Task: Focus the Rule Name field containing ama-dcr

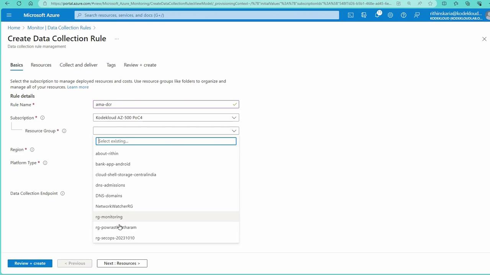Action: coord(166,104)
